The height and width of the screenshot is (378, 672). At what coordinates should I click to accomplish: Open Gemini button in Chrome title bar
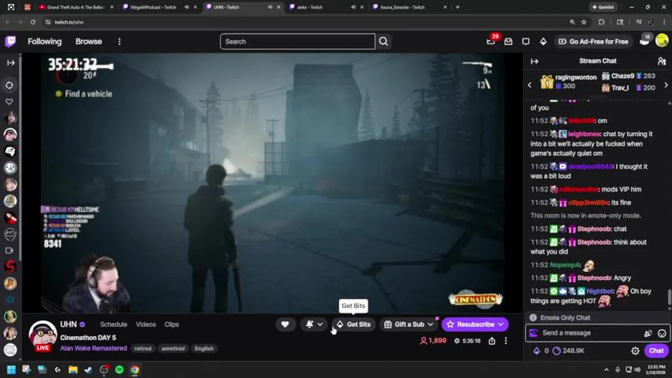tap(603, 7)
